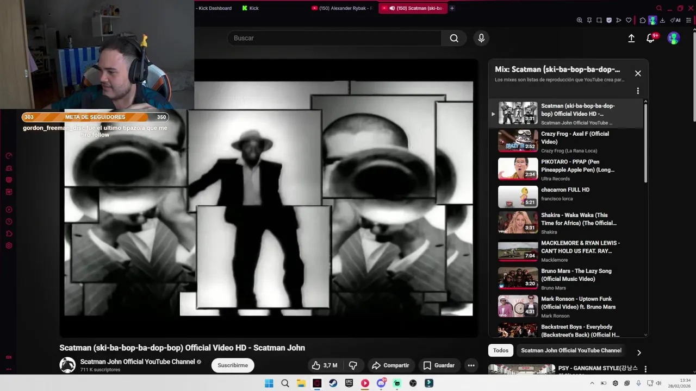
Task: Select the Todos filter chip
Action: click(501, 350)
